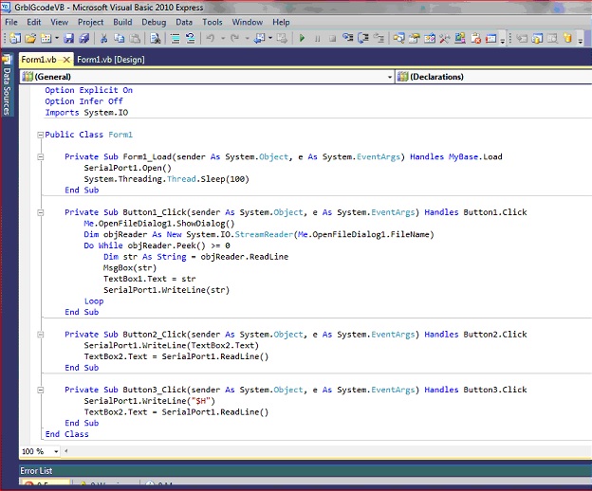592x491 pixels.
Task: Collapse the Button1_Click sub outline
Action: point(40,212)
